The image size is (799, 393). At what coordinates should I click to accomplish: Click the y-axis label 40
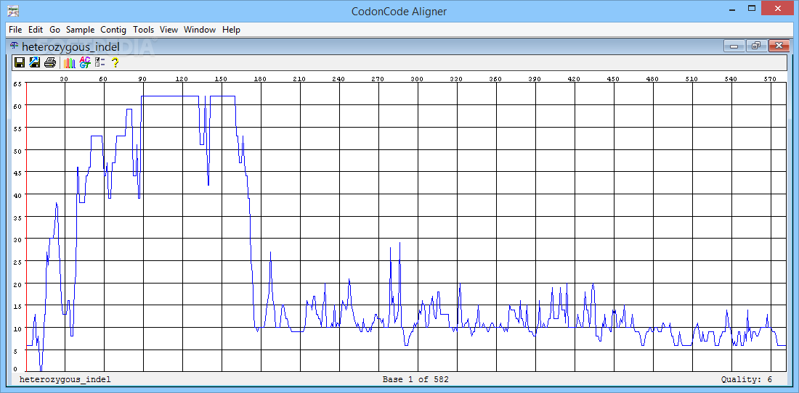pyautogui.click(x=17, y=195)
